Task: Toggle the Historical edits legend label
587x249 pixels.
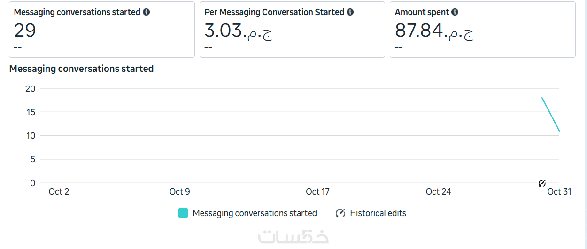Action: click(378, 213)
